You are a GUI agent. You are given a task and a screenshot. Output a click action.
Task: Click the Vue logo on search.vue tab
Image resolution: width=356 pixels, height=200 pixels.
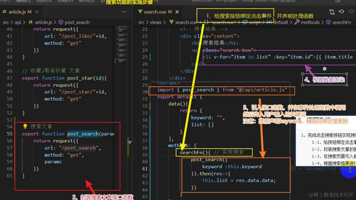[x=140, y=12]
